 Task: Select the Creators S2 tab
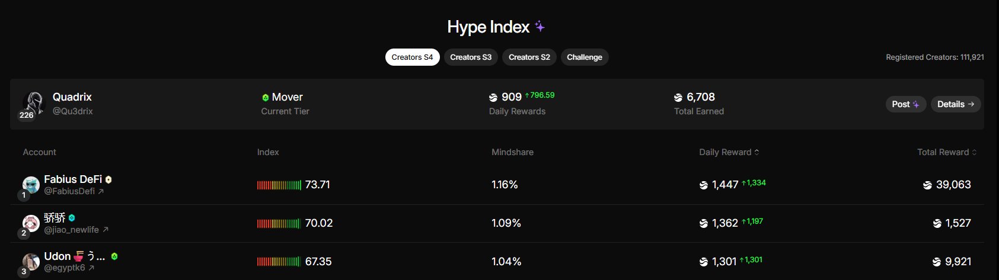(529, 57)
